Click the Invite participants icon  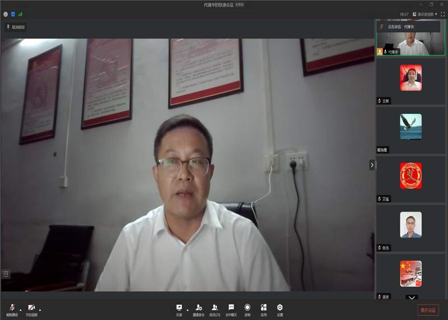pyautogui.click(x=198, y=309)
